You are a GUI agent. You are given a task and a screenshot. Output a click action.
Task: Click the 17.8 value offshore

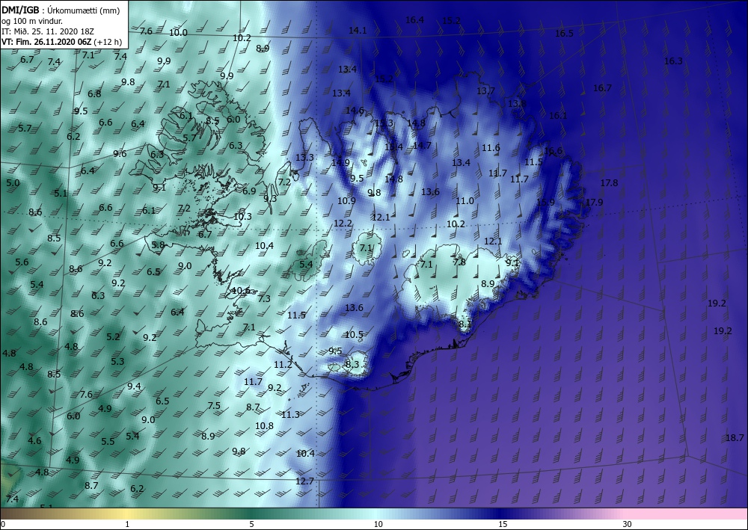[x=609, y=183]
